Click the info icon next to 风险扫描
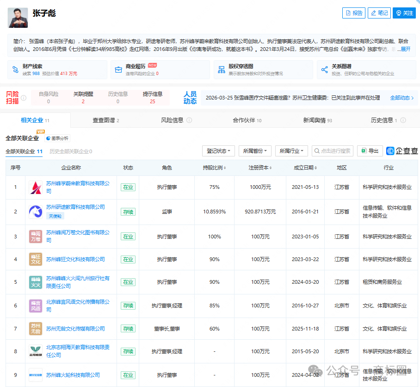This screenshot has height=387, width=420. [x=24, y=98]
